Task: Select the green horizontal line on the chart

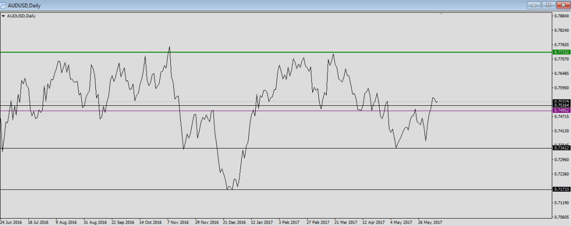Action: 276,52
